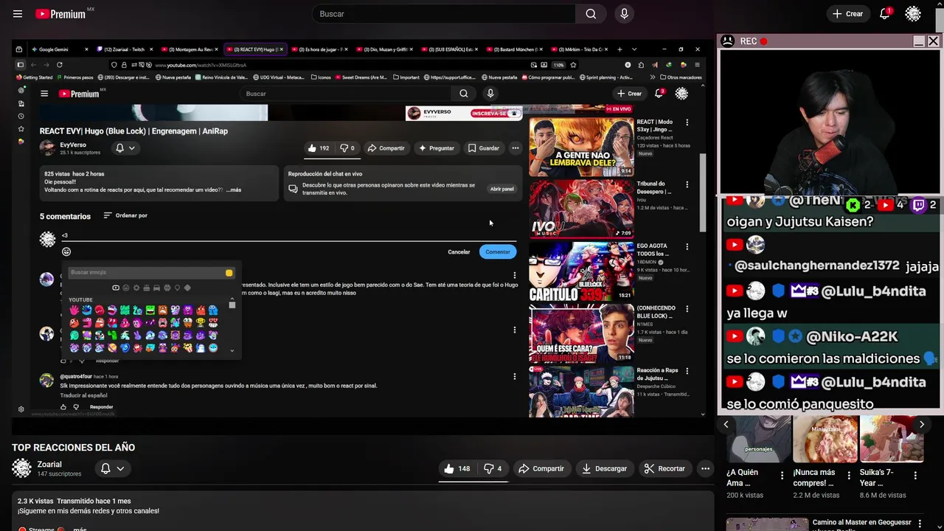Switch to the Montagem Au Rev tab

189,49
